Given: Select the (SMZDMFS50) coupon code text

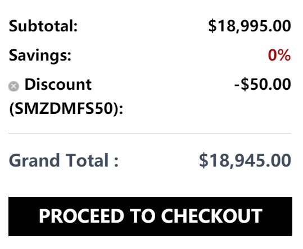Looking at the screenshot, I should pyautogui.click(x=66, y=108).
